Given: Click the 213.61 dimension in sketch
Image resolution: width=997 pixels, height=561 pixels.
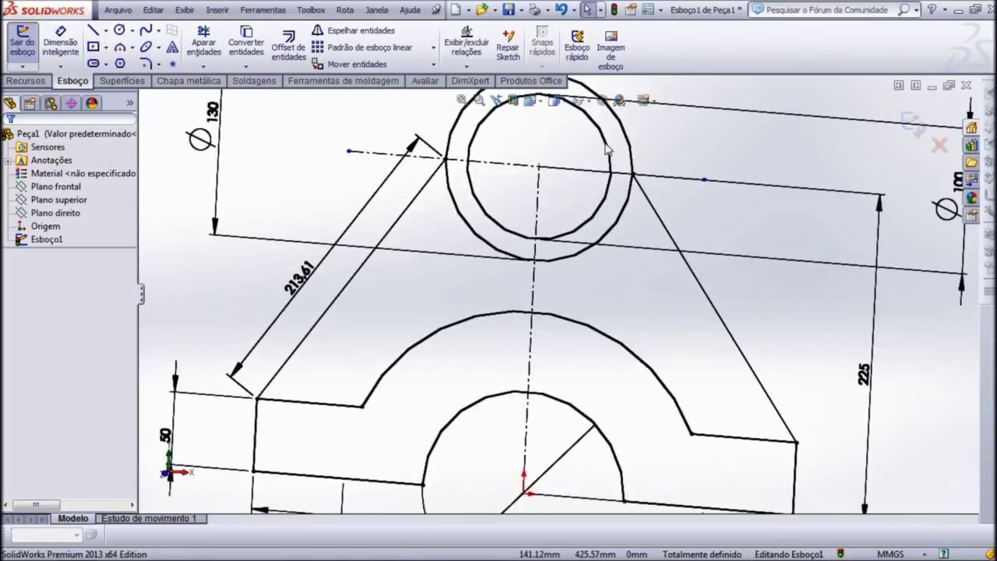Looking at the screenshot, I should click(299, 277).
